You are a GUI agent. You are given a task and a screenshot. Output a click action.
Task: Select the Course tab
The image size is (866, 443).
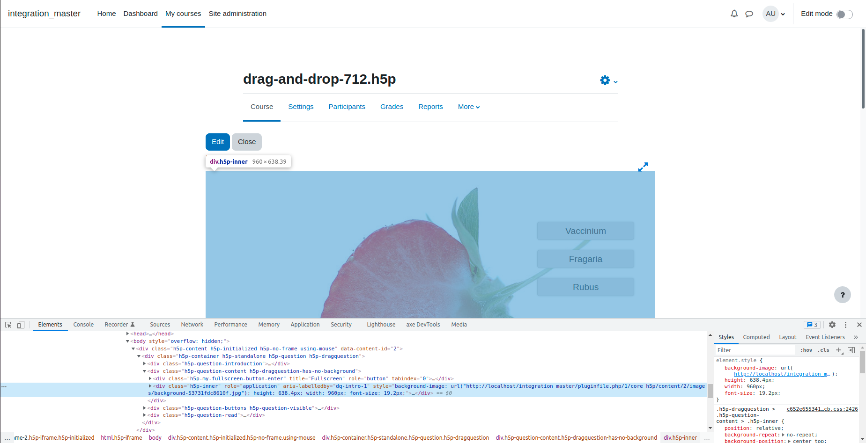[262, 107]
